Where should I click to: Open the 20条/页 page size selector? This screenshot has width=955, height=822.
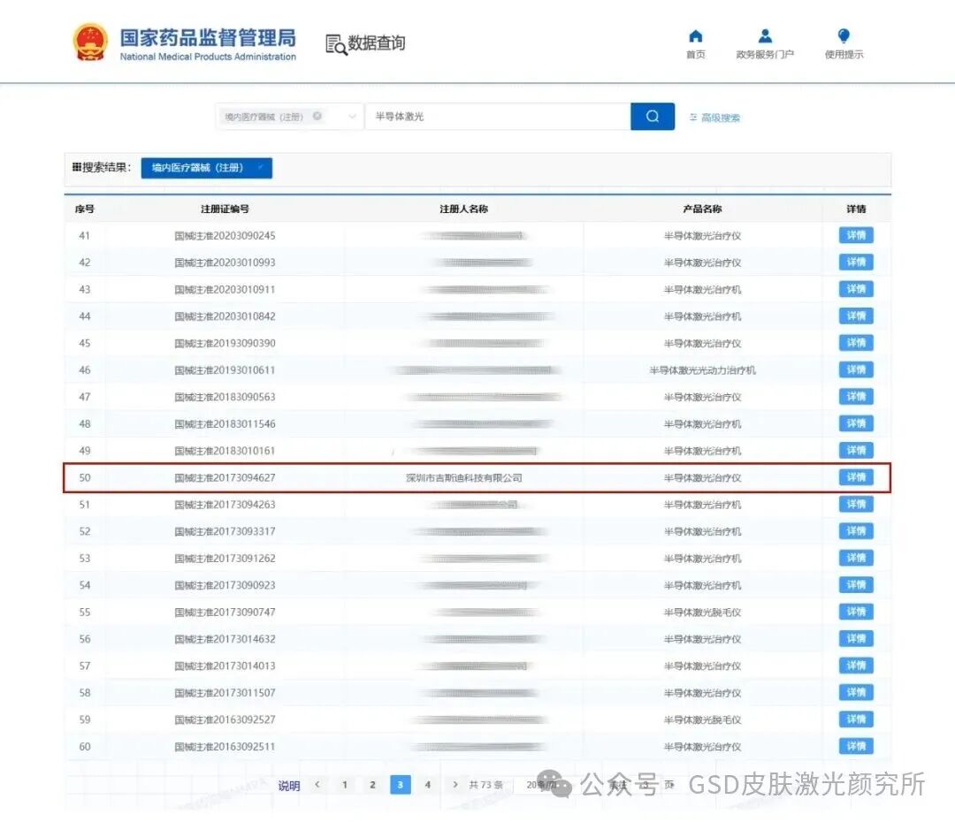point(539,785)
